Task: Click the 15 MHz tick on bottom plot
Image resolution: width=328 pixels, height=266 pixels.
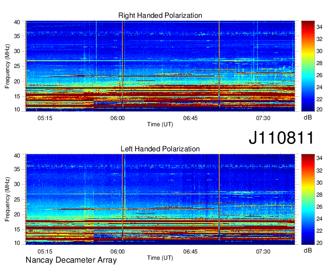Action: click(17, 230)
